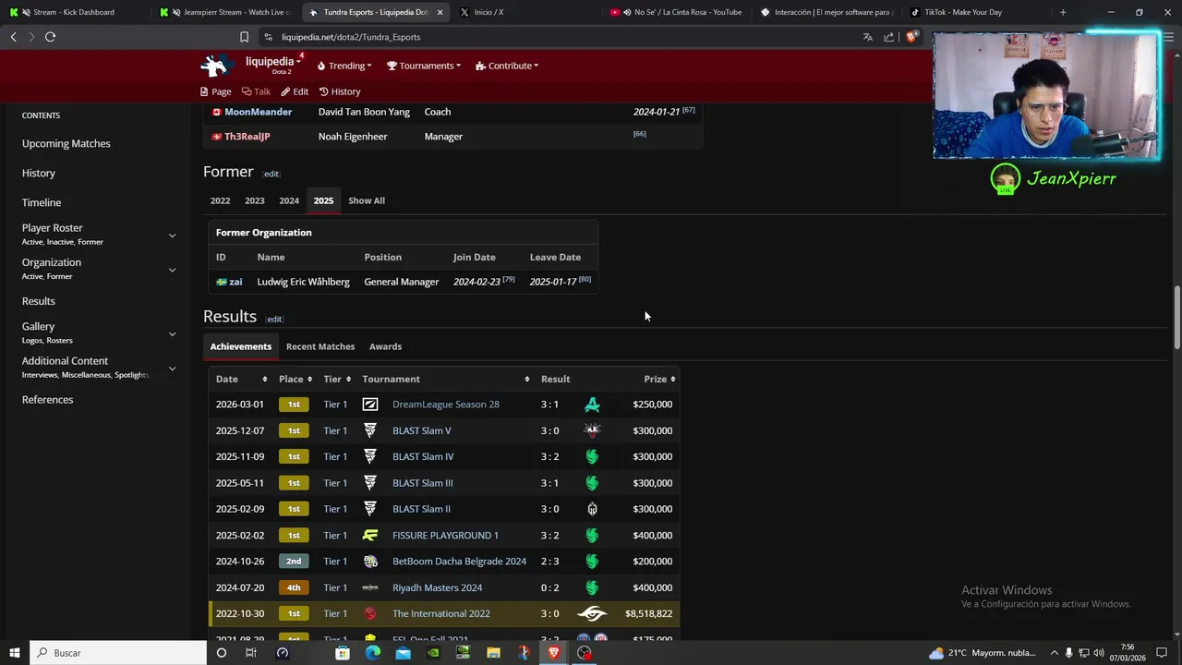
Task: Jump to Upcoming Matches in contents
Action: point(66,144)
